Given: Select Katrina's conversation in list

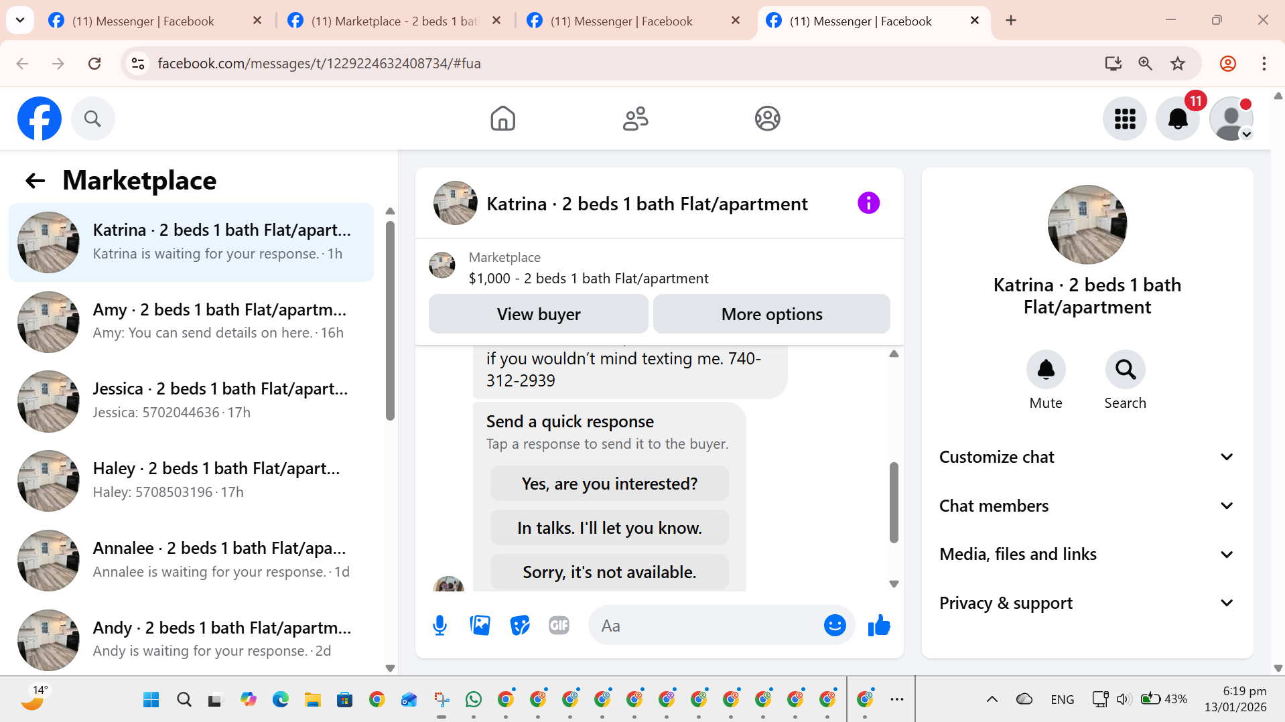Looking at the screenshot, I should [x=191, y=242].
